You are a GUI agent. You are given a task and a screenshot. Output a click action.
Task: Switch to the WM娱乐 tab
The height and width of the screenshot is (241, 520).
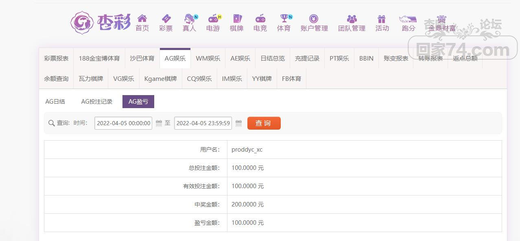(208, 58)
